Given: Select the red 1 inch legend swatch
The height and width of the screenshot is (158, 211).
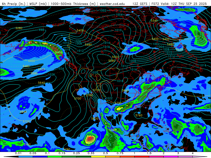Looking at the screenshot, I should click(142, 157).
